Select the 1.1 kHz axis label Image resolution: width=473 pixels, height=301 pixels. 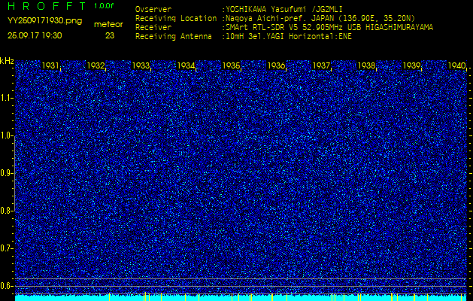coord(6,98)
